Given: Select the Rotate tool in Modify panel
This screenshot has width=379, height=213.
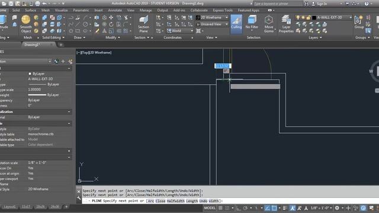Looking at the screenshot, I should pyautogui.click(x=111, y=24).
